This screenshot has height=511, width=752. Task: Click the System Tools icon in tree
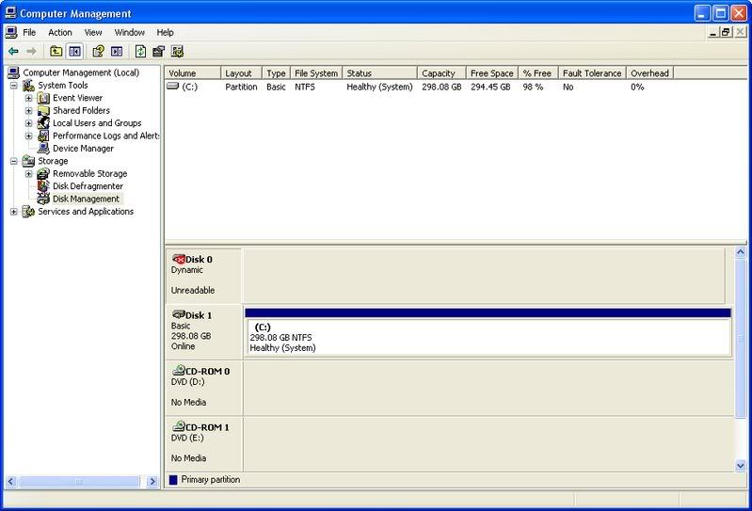pos(29,86)
